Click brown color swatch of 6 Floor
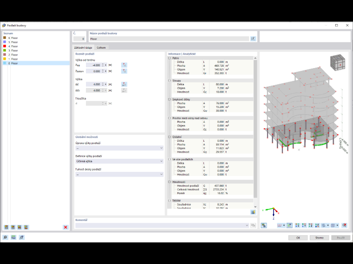 [x=5, y=38]
